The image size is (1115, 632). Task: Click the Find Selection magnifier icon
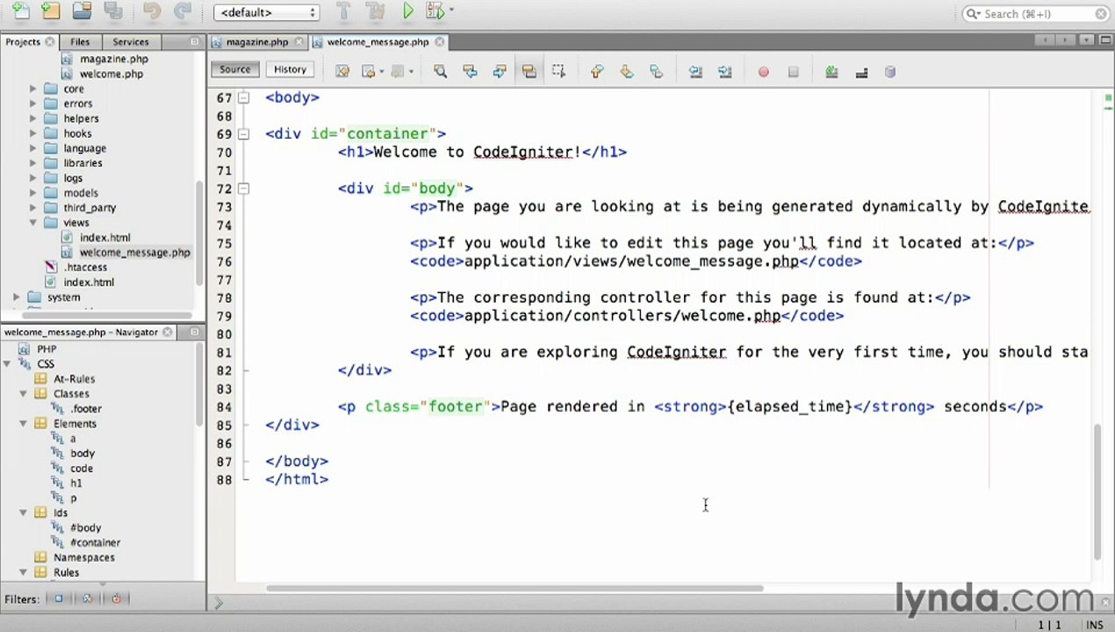pos(441,72)
